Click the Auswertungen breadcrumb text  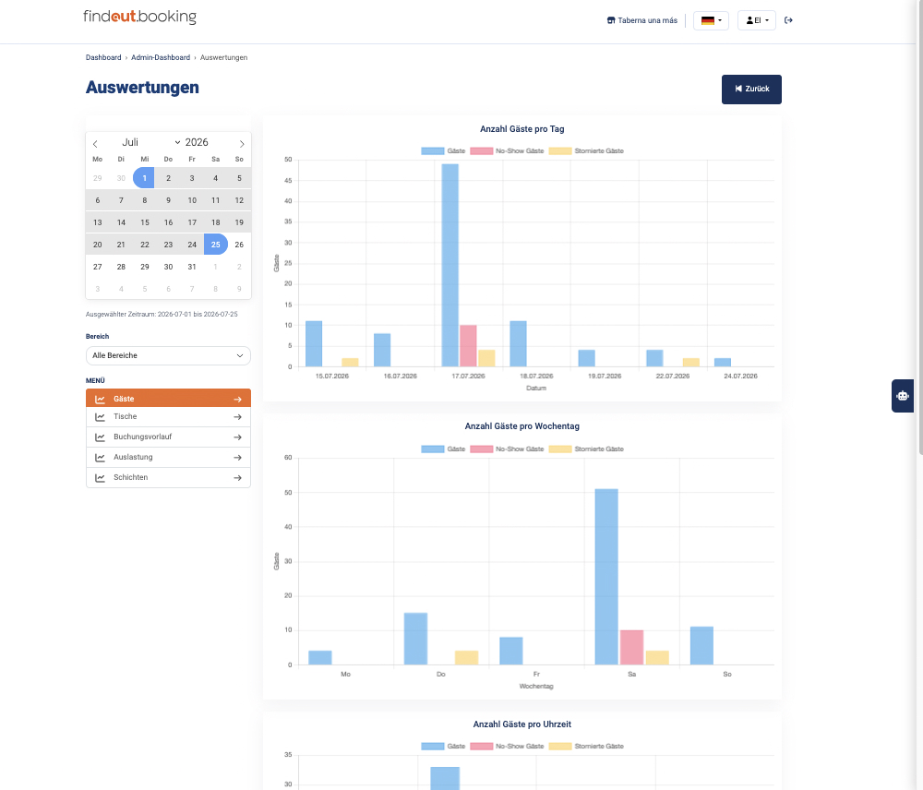coord(223,58)
